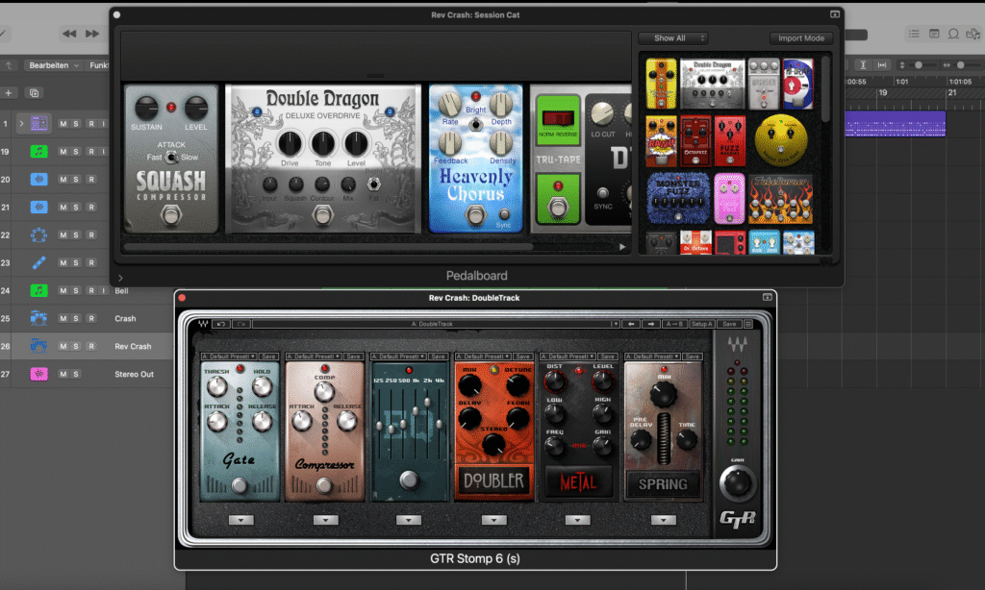Add a new track with plus icon
This screenshot has height=590, width=985.
[9, 93]
